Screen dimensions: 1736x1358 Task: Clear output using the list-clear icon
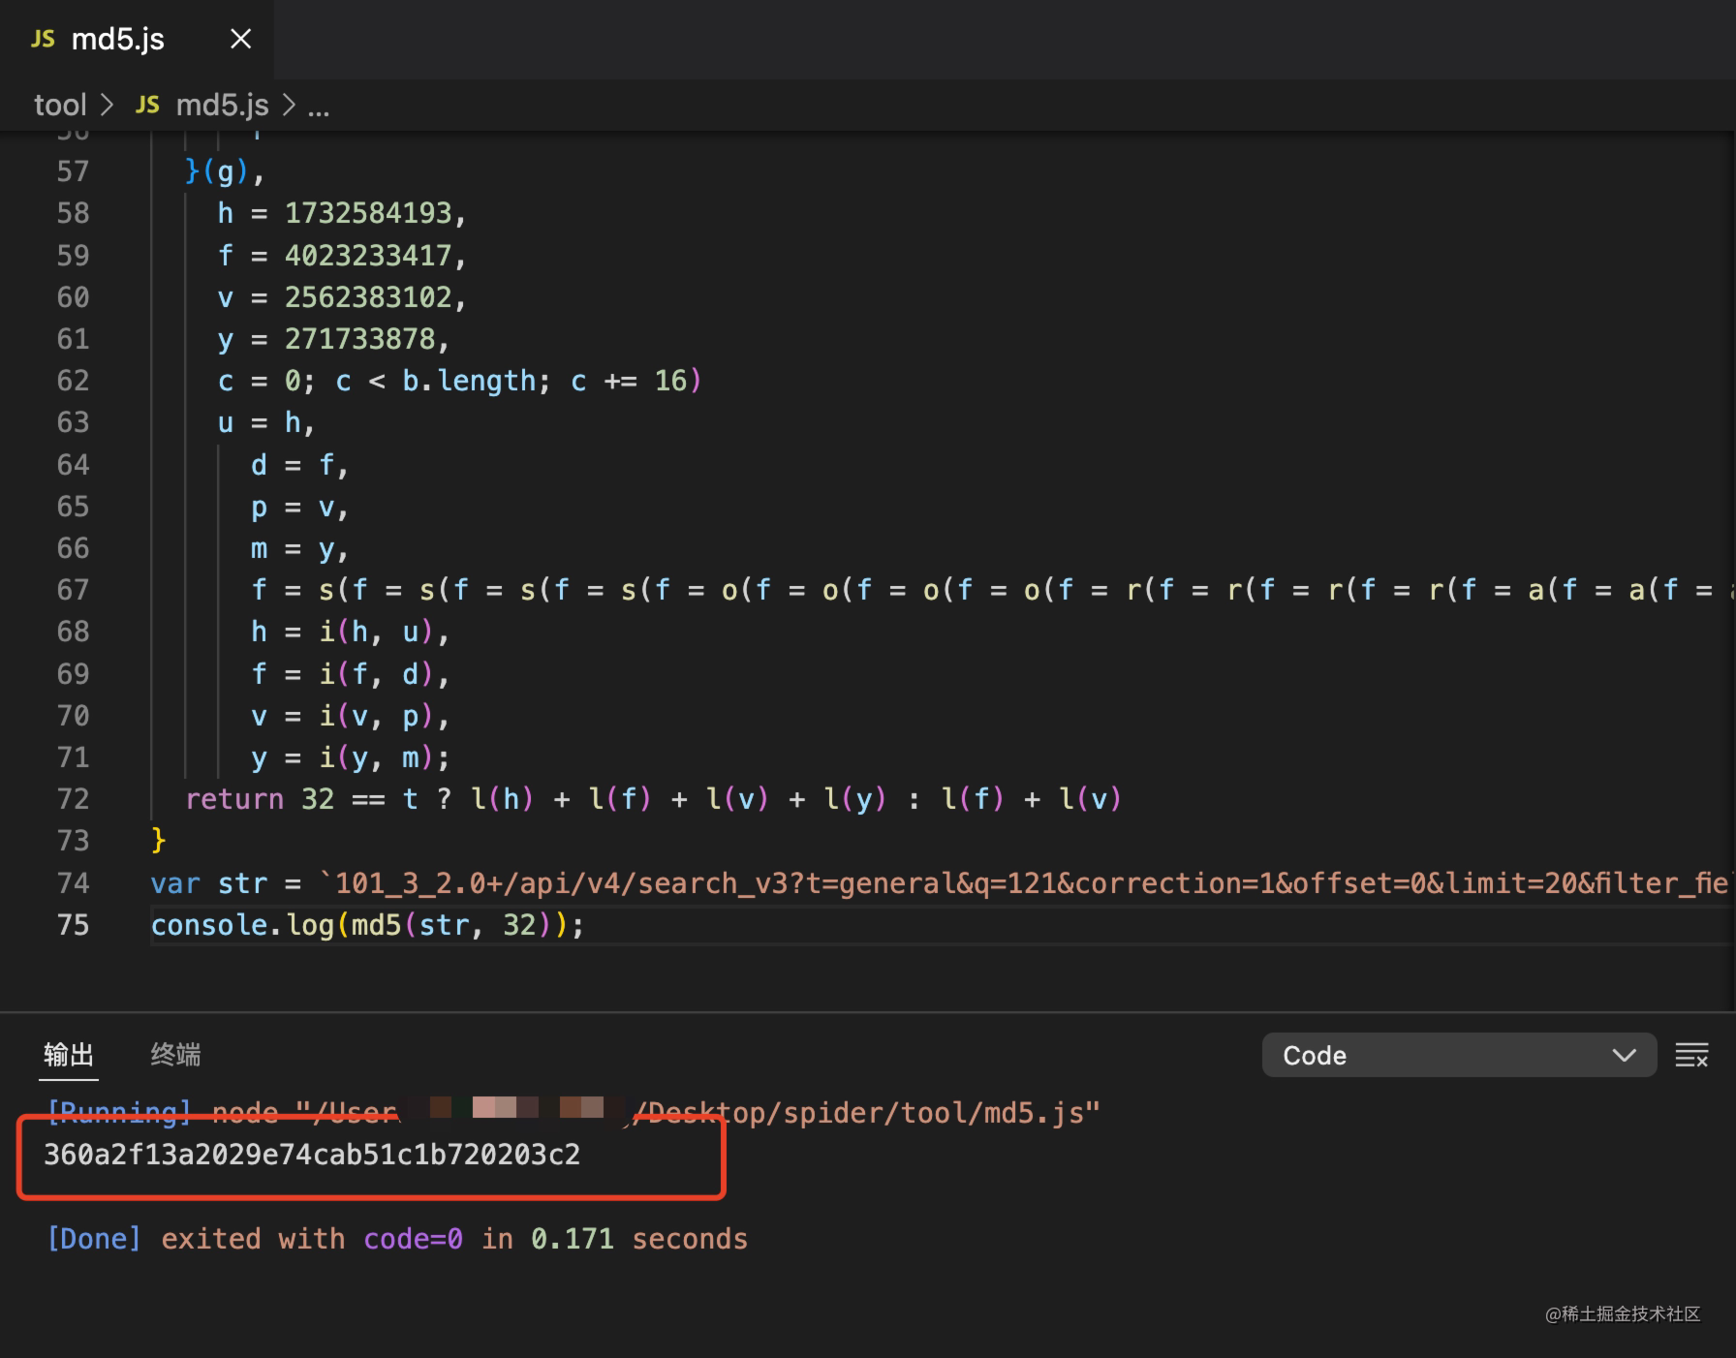(x=1691, y=1055)
